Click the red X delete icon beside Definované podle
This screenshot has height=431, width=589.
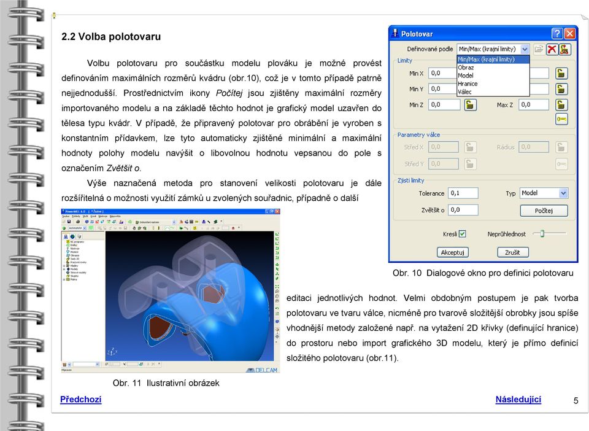tap(552, 49)
